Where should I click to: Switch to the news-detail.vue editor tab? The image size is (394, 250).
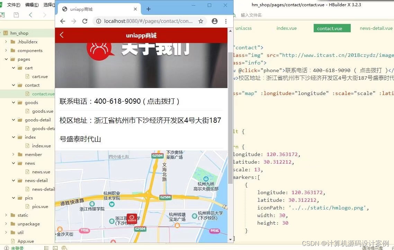pyautogui.click(x=376, y=28)
